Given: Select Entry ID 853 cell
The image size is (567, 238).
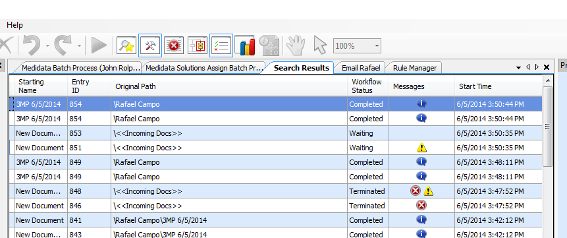Looking at the screenshot, I should point(89,133).
